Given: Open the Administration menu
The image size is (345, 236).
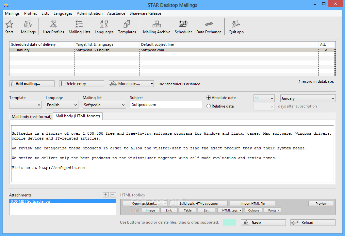Looking at the screenshot, I should pos(90,13).
